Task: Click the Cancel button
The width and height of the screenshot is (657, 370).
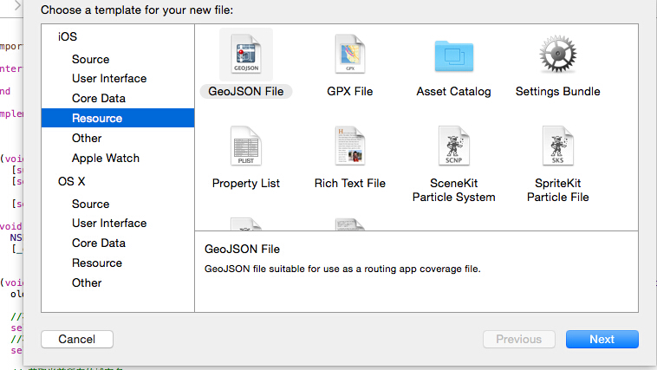Action: [77, 339]
